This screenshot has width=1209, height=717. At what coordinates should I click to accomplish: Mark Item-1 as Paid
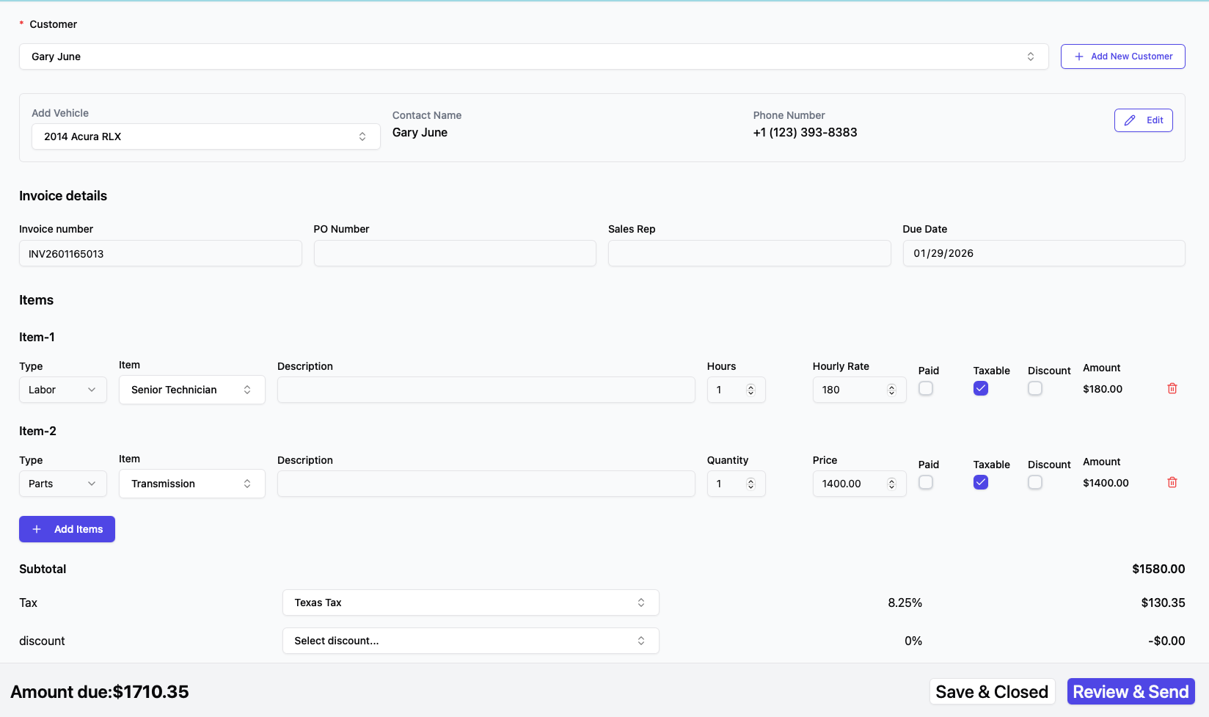click(x=926, y=389)
